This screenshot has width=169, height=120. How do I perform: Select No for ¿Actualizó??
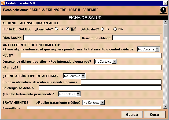tap(115, 29)
